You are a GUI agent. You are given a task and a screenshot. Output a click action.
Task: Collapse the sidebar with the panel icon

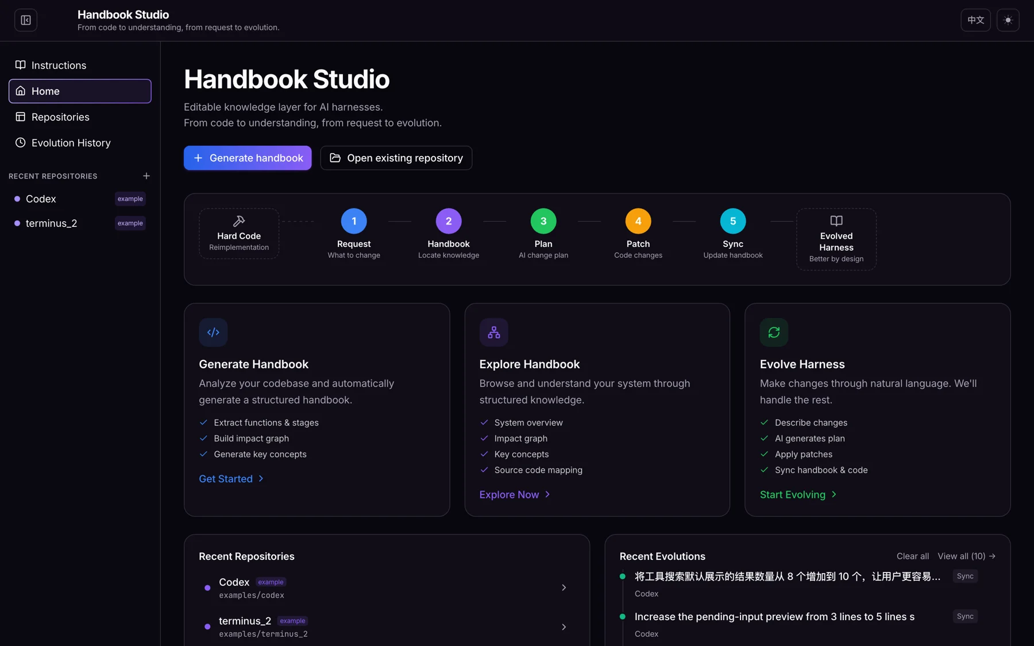(x=26, y=20)
